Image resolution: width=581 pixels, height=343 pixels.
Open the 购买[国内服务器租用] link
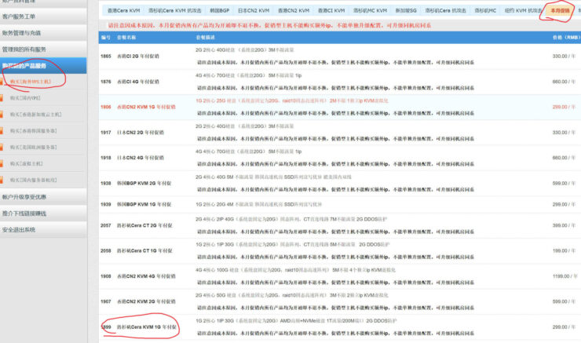33,180
